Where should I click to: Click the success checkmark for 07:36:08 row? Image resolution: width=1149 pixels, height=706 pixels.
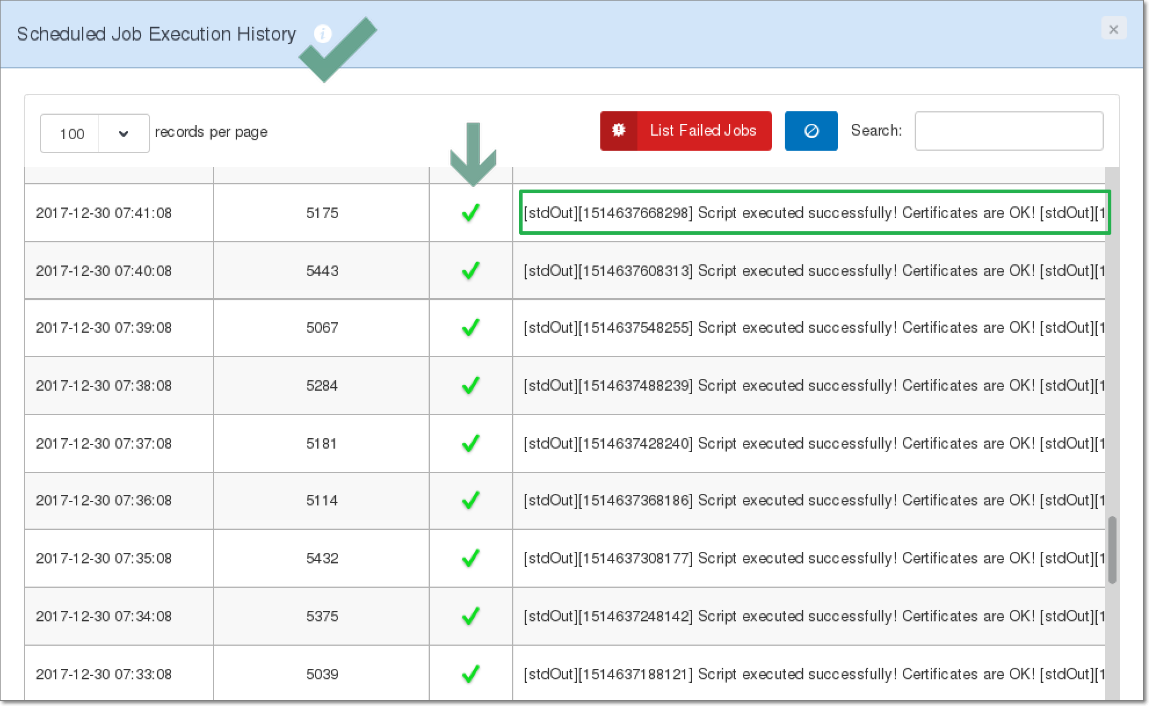(471, 500)
